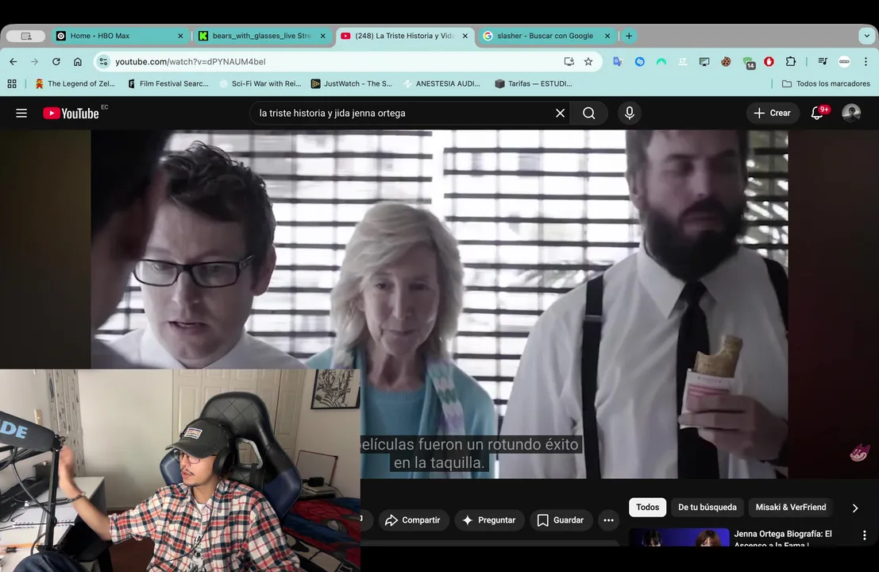Switch to slasher - Buscar con Google tab
The image size is (879, 572).
[x=546, y=36]
